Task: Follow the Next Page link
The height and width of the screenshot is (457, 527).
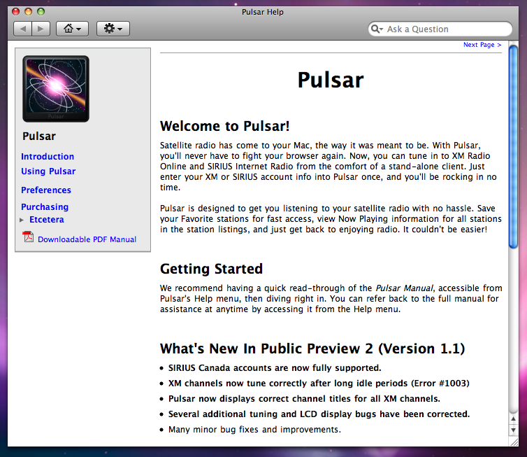Action: click(482, 45)
